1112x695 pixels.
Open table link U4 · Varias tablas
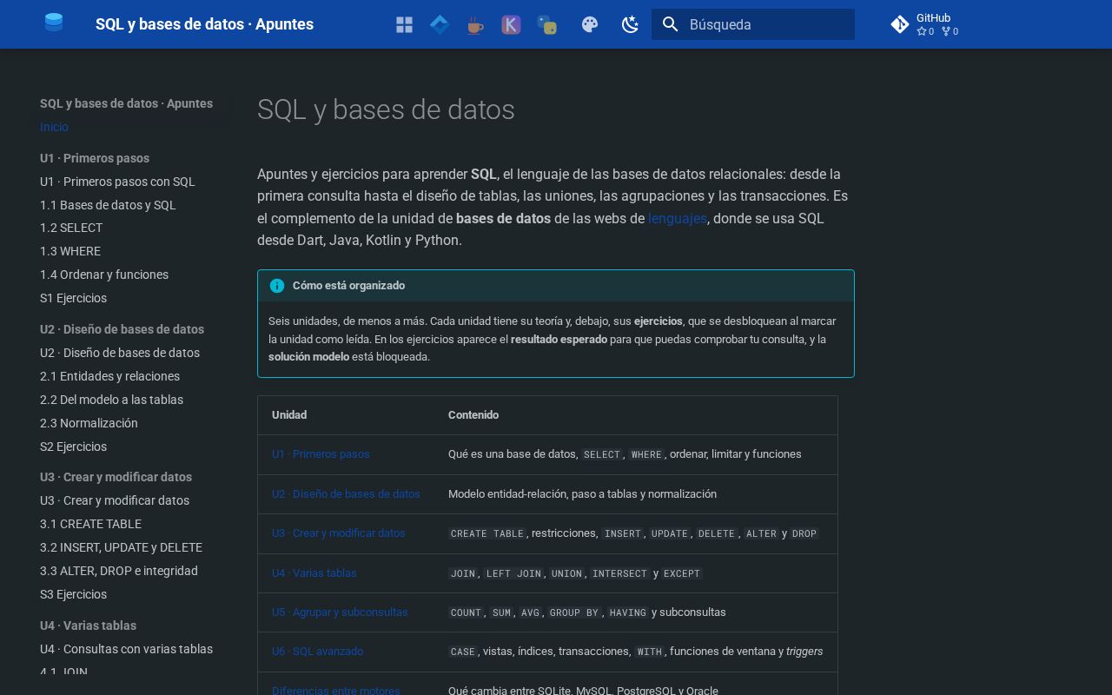(314, 573)
